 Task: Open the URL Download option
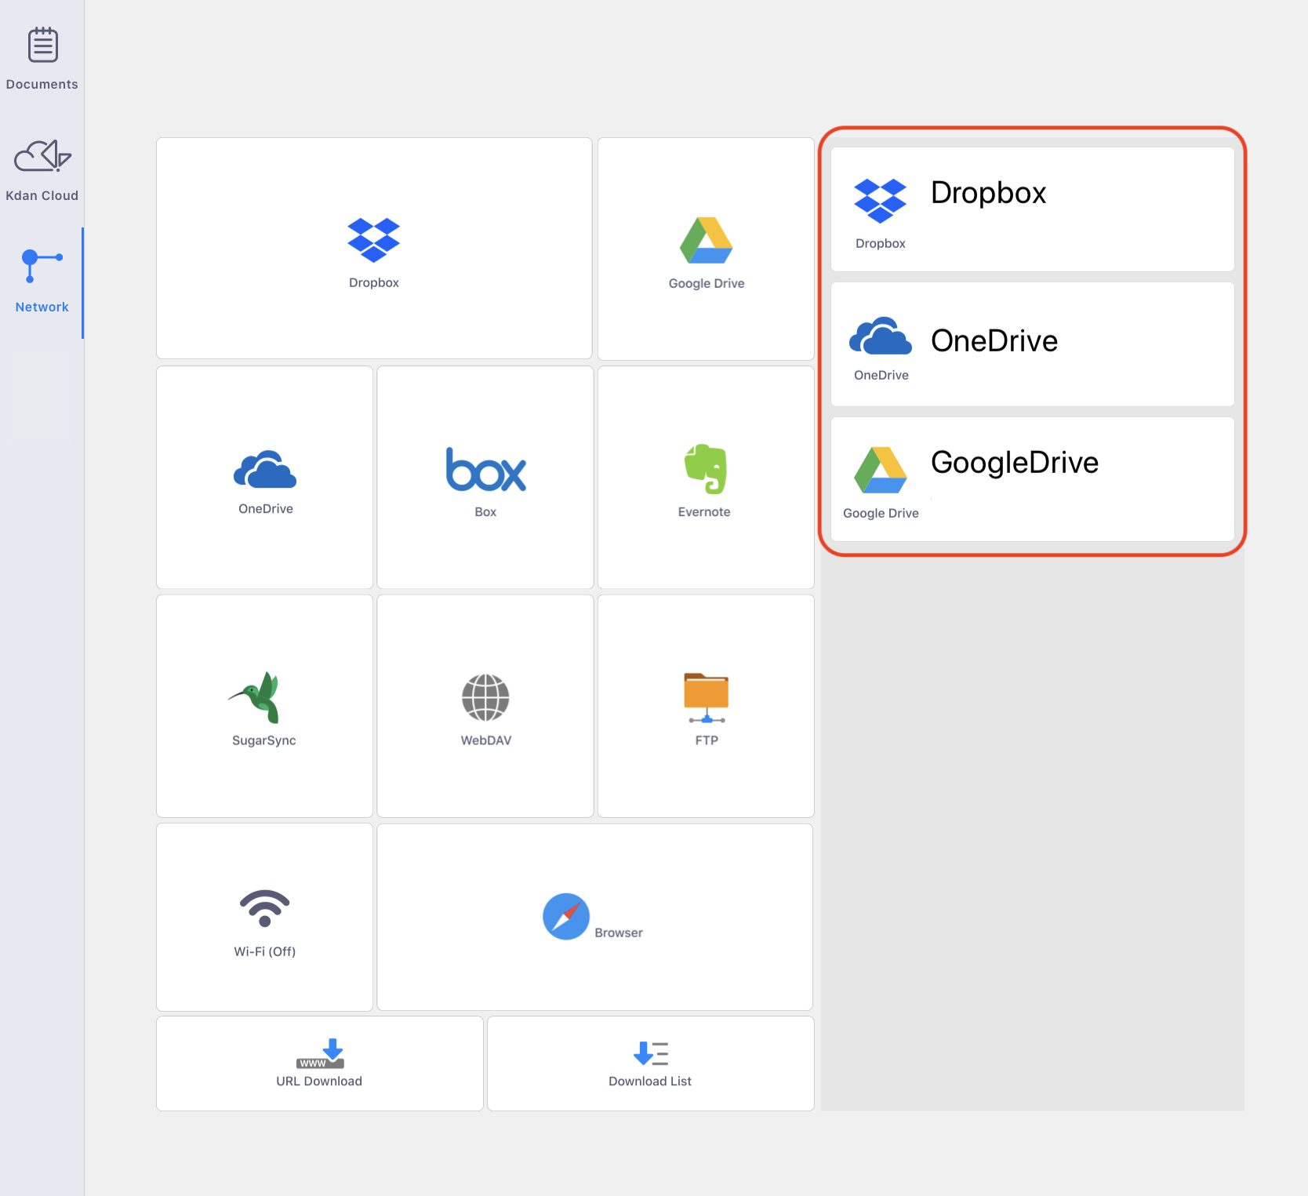(320, 1063)
